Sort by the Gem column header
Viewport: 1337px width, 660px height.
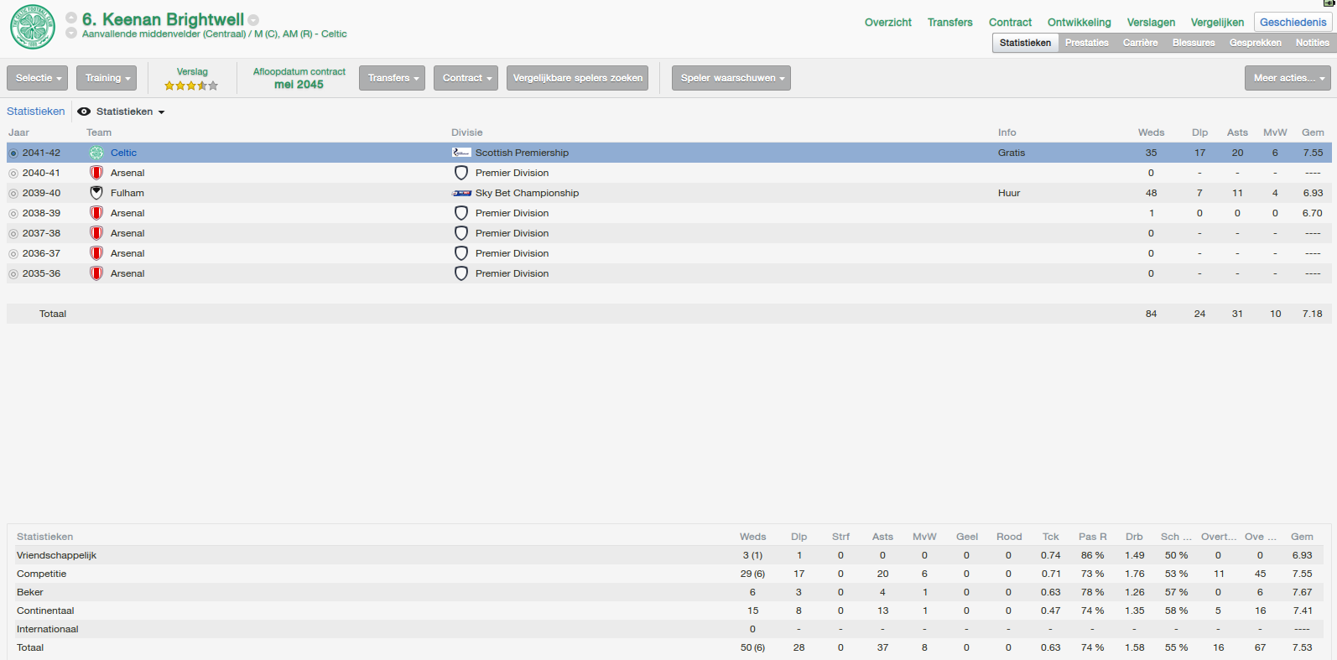click(1313, 133)
